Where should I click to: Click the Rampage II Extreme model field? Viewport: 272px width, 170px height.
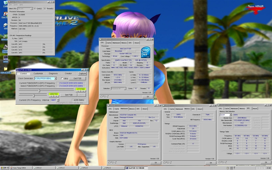pyautogui.click(x=132, y=117)
